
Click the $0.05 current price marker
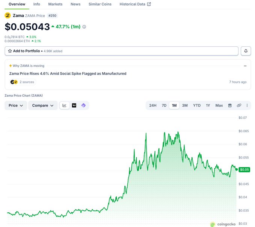244,170
